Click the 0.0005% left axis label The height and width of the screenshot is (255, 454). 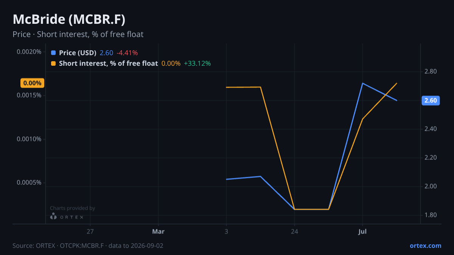29,182
